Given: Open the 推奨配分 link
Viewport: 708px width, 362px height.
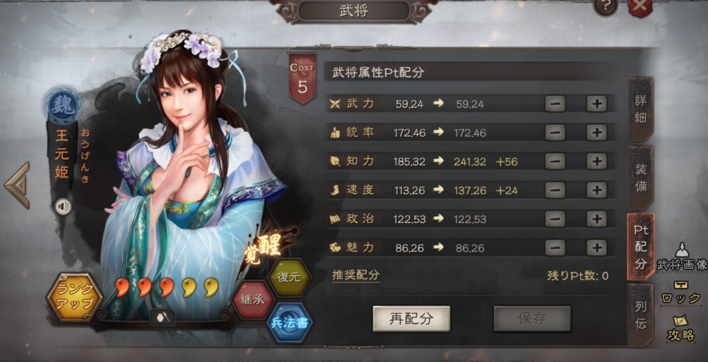Looking at the screenshot, I should click(x=356, y=275).
